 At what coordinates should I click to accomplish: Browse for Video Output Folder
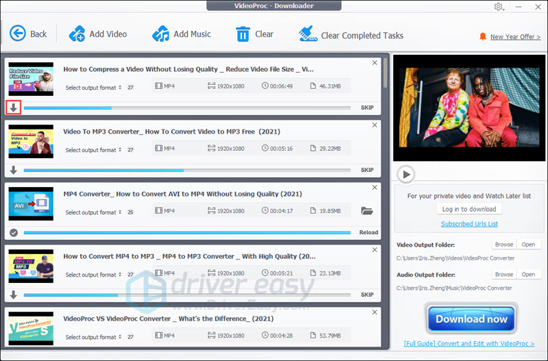coord(504,245)
